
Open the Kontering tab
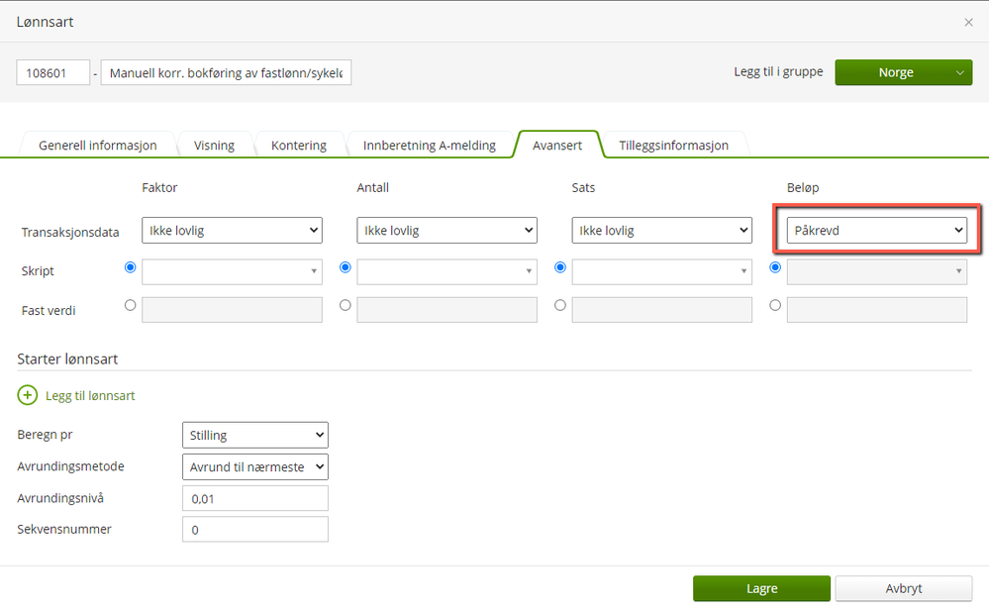pos(298,146)
